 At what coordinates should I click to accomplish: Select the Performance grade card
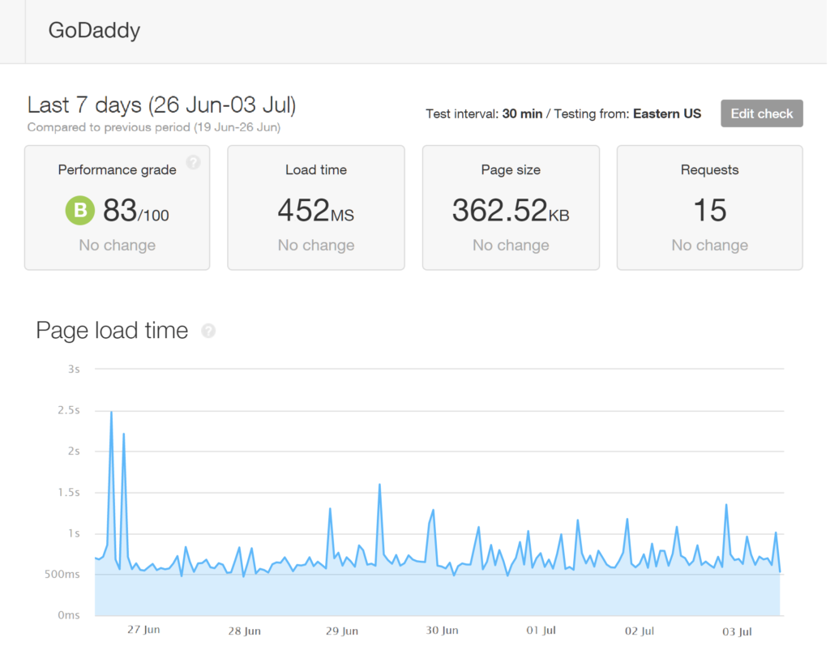coord(117,207)
